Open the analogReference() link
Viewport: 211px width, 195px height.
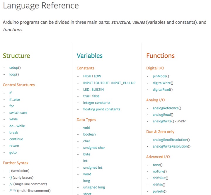(167, 108)
